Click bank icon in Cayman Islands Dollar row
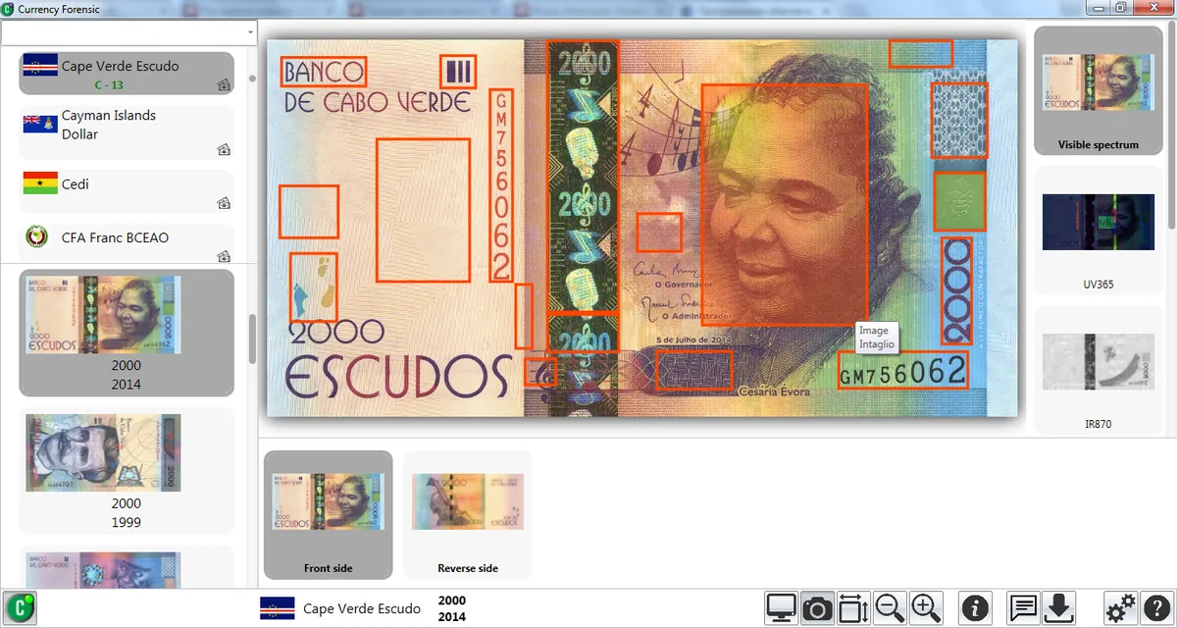The height and width of the screenshot is (628, 1177). coord(224,149)
